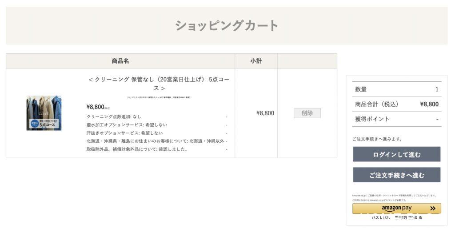Click the 獲得ポイント row label

coord(372,119)
